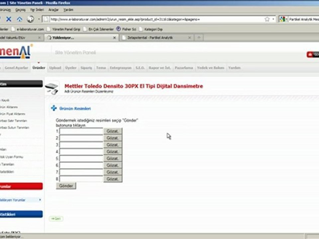
Task: Click the green Geri back link
Action: click(x=56, y=219)
